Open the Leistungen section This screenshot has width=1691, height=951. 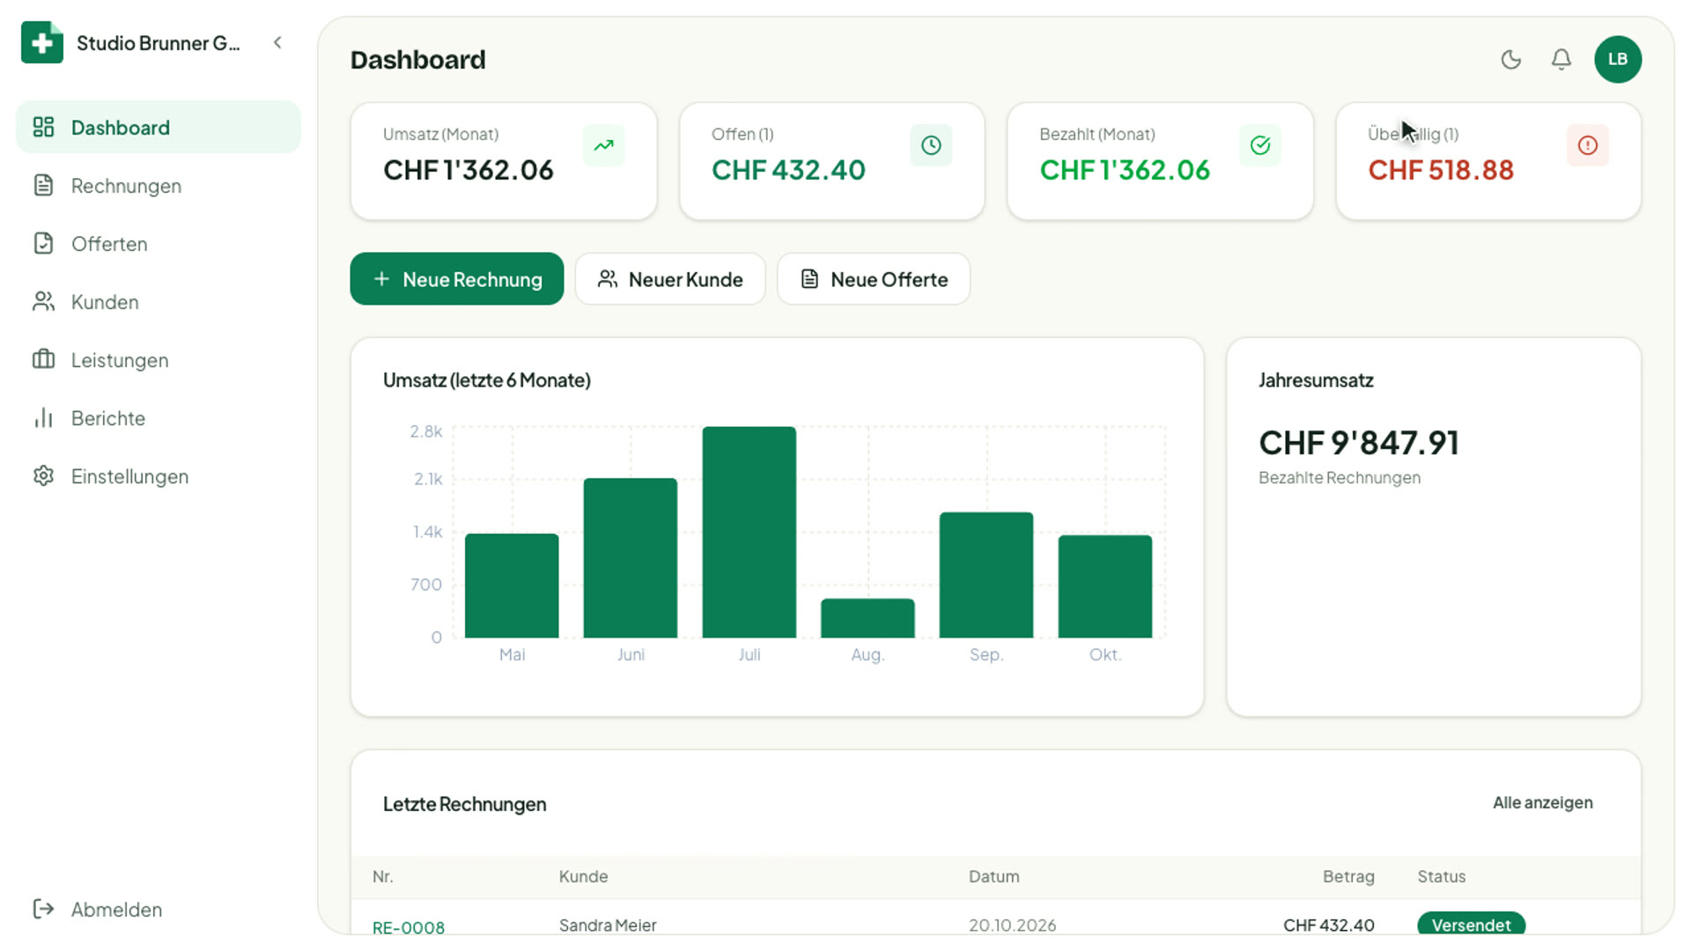[x=159, y=360]
